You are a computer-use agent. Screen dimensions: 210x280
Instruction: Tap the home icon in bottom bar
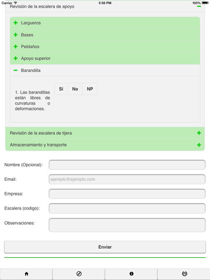[x=26, y=274]
